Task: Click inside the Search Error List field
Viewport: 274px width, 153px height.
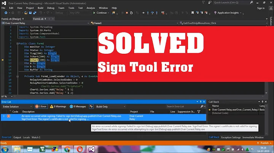Action: (183, 106)
